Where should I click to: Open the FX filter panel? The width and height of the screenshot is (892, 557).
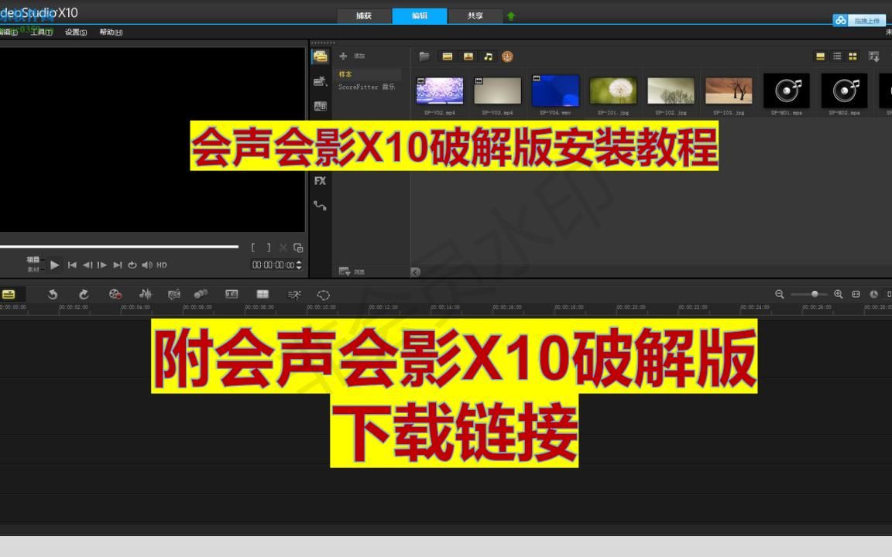(321, 181)
